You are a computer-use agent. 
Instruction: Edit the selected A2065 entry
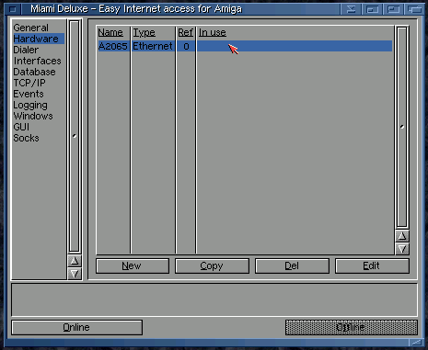click(x=372, y=265)
